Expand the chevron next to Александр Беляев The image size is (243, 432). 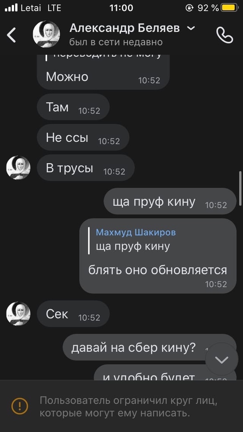pos(191,28)
